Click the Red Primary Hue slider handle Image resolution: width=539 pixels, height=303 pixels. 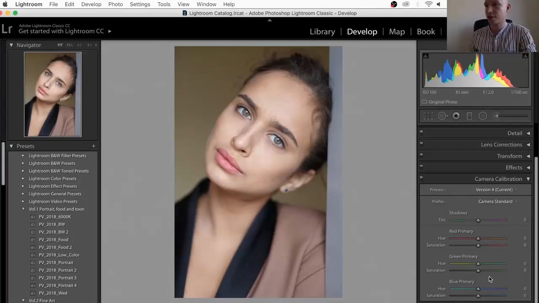478,239
